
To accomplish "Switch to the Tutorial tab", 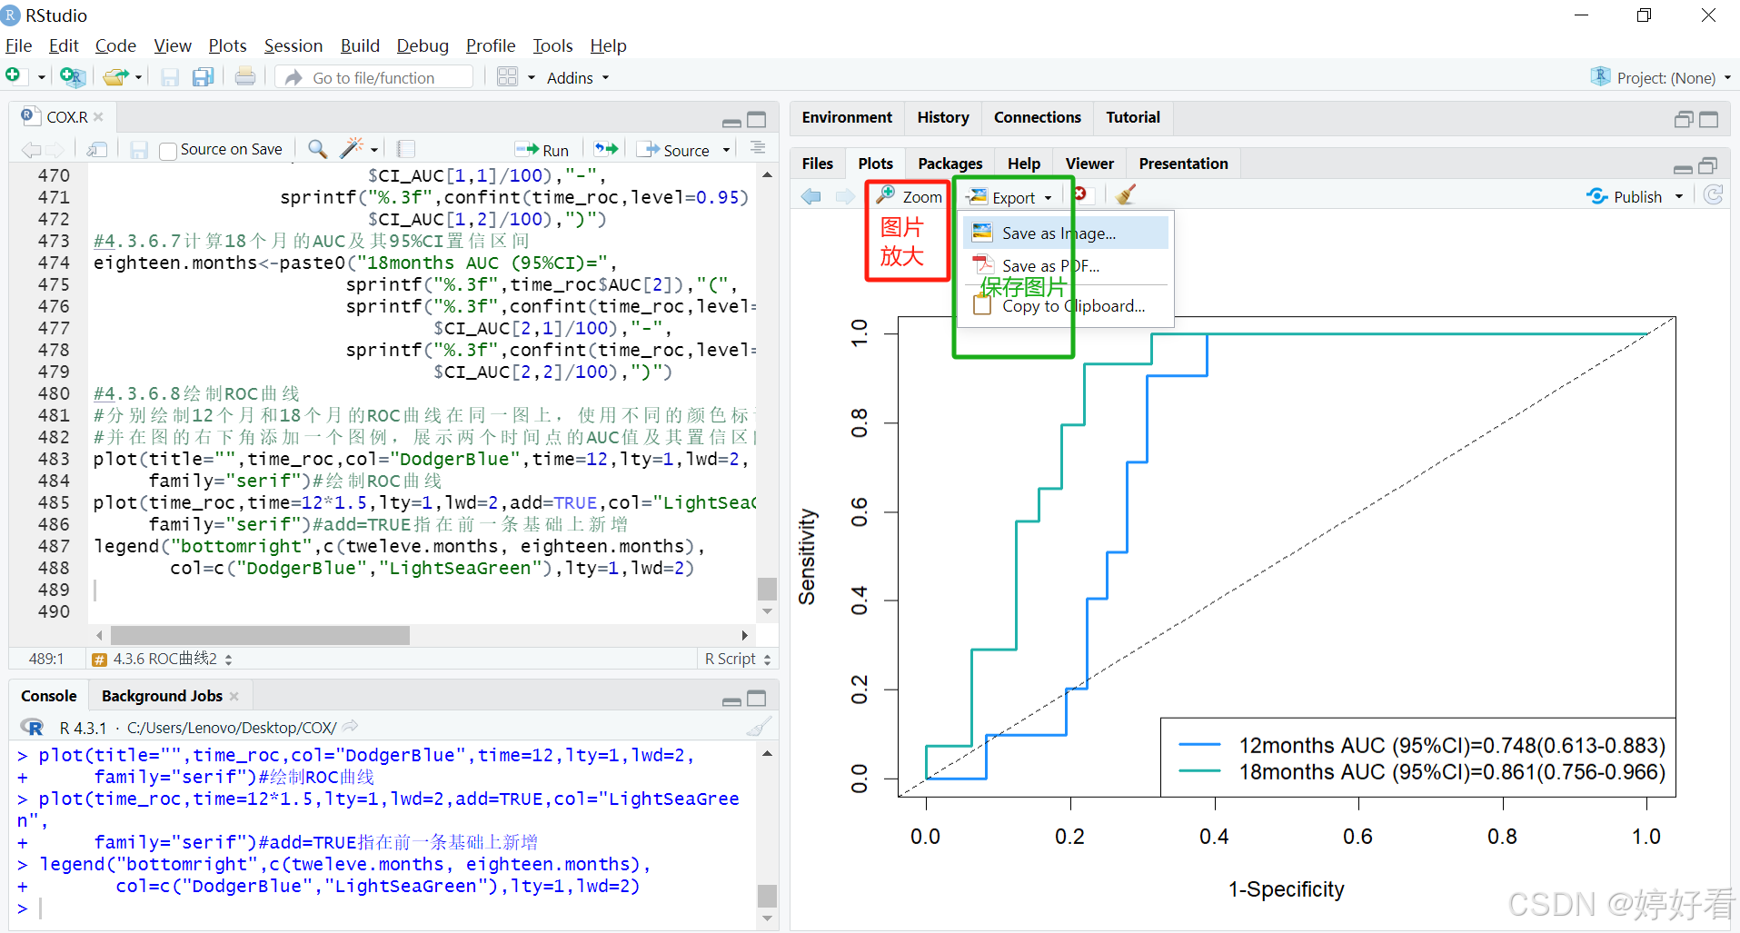I will point(1133,117).
